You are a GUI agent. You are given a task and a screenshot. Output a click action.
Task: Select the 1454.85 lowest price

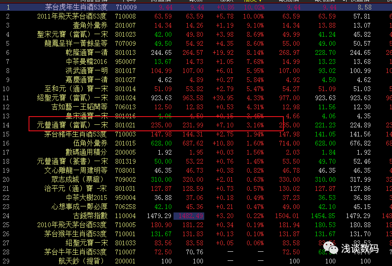coord(323,216)
